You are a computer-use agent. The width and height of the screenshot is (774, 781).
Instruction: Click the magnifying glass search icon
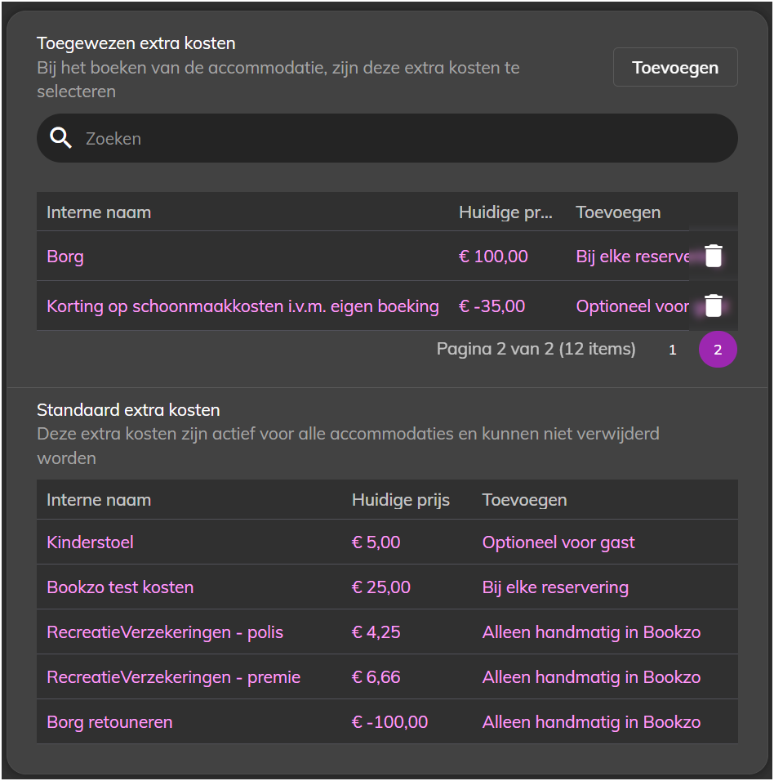pyautogui.click(x=60, y=138)
